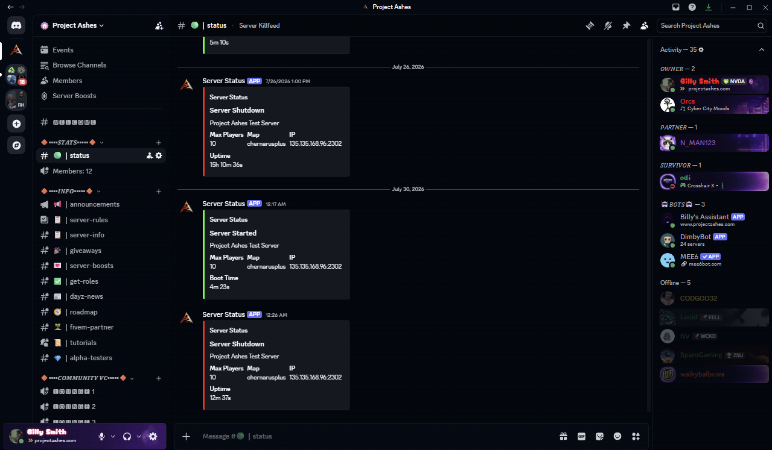This screenshot has height=450, width=772.
Task: Create invite icon on status channel
Action: [149, 155]
